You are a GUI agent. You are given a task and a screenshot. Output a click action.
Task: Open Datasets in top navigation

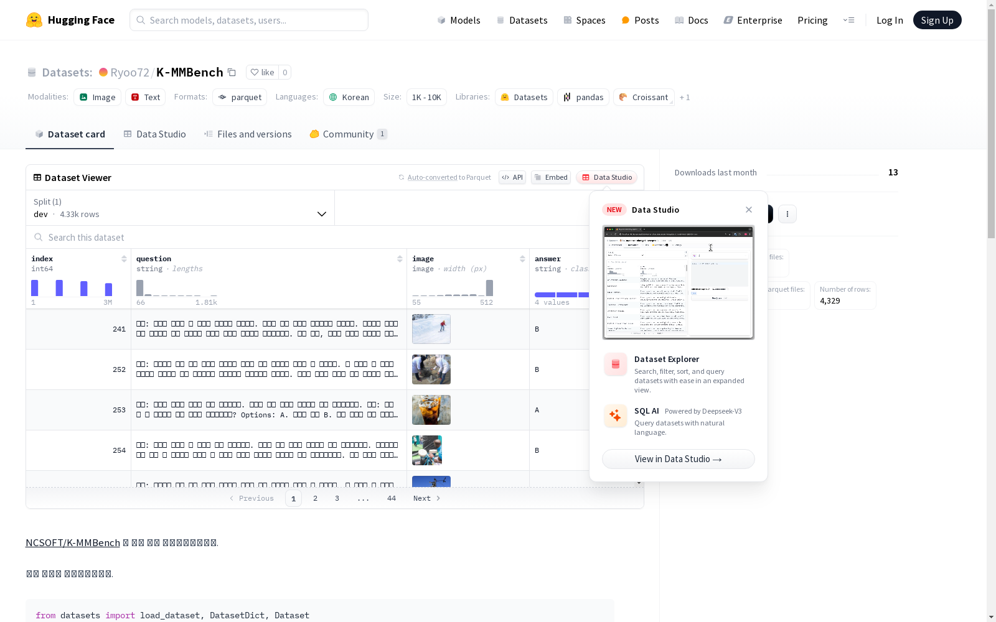(x=522, y=20)
